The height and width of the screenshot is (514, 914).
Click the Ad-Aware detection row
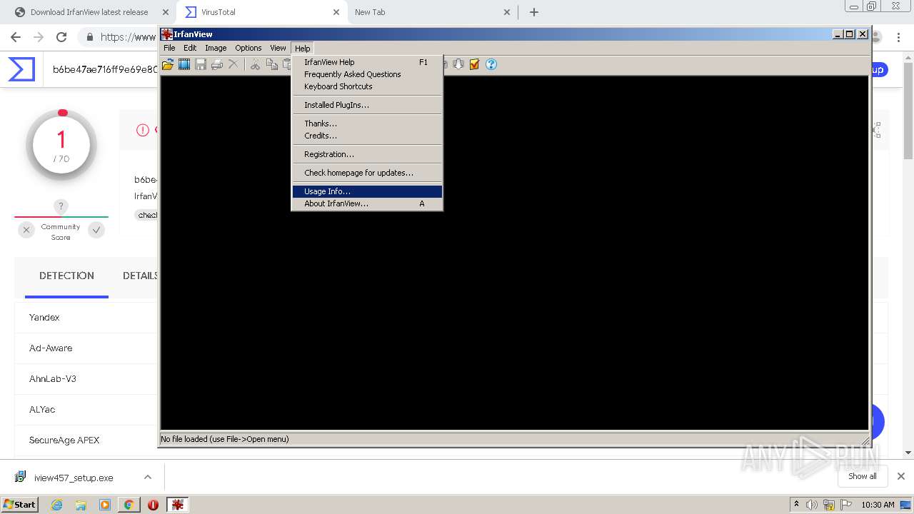coord(86,348)
